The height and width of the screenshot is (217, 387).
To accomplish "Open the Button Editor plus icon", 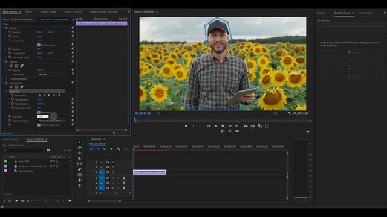I will coord(308,131).
